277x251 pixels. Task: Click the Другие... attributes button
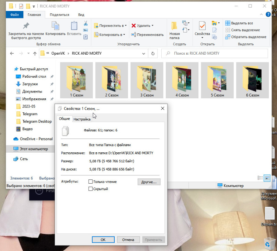(x=149, y=182)
